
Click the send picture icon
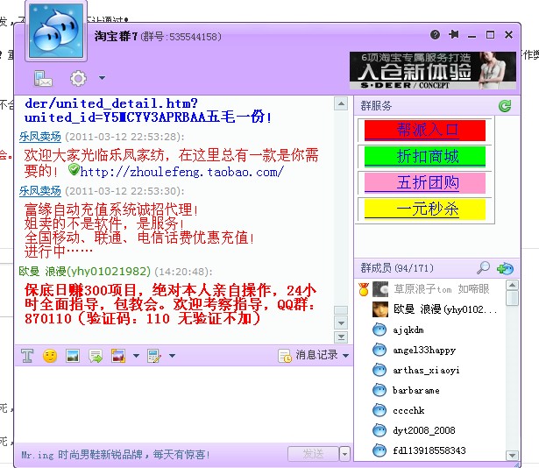click(73, 356)
